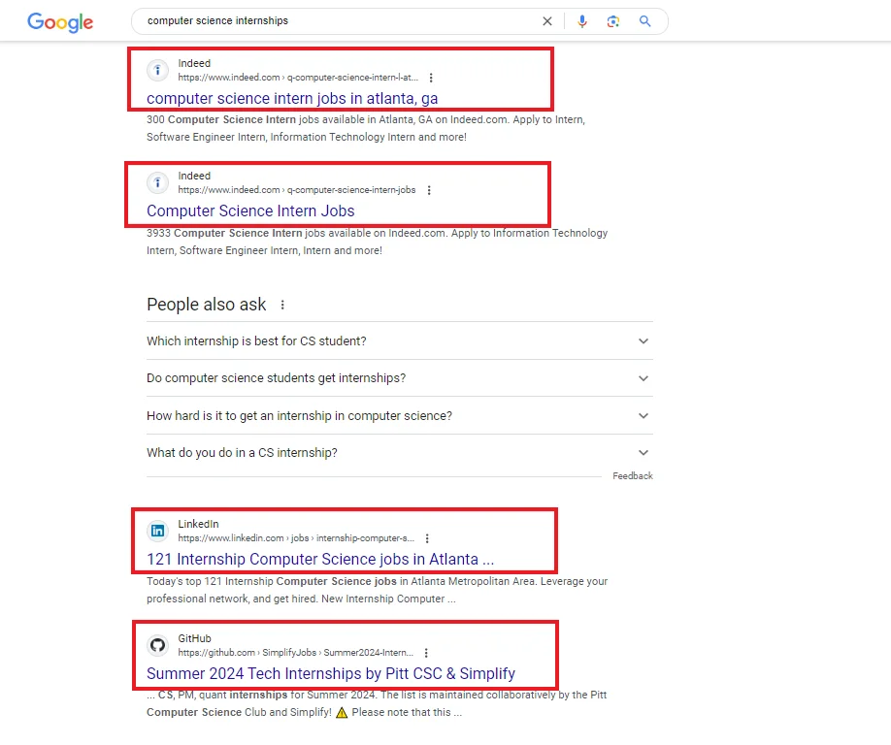891x745 pixels.
Task: Click the "People also ask" heading
Action: click(207, 305)
